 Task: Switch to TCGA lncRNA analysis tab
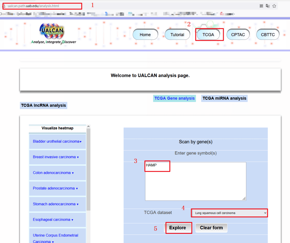pyautogui.click(x=44, y=105)
